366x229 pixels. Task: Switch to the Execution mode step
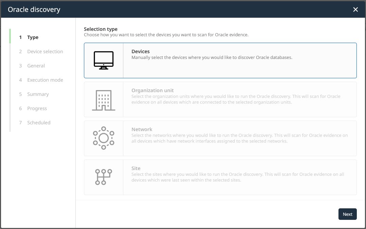pyautogui.click(x=45, y=80)
